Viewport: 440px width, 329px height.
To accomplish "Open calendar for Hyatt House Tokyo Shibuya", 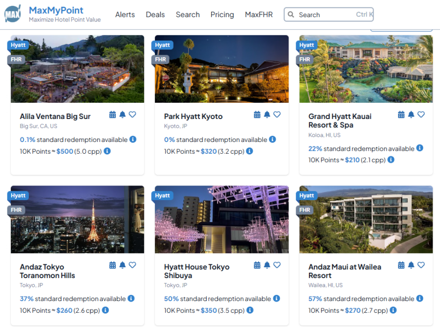I will (x=257, y=265).
